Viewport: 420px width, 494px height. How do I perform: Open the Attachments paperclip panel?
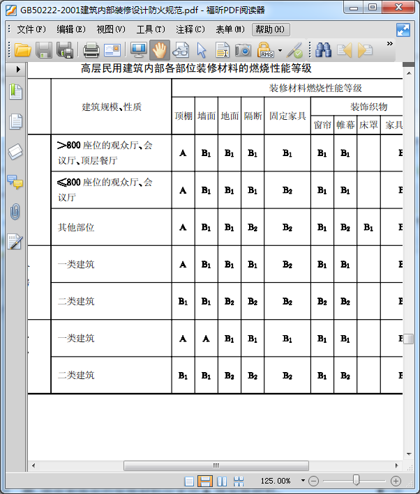click(15, 211)
